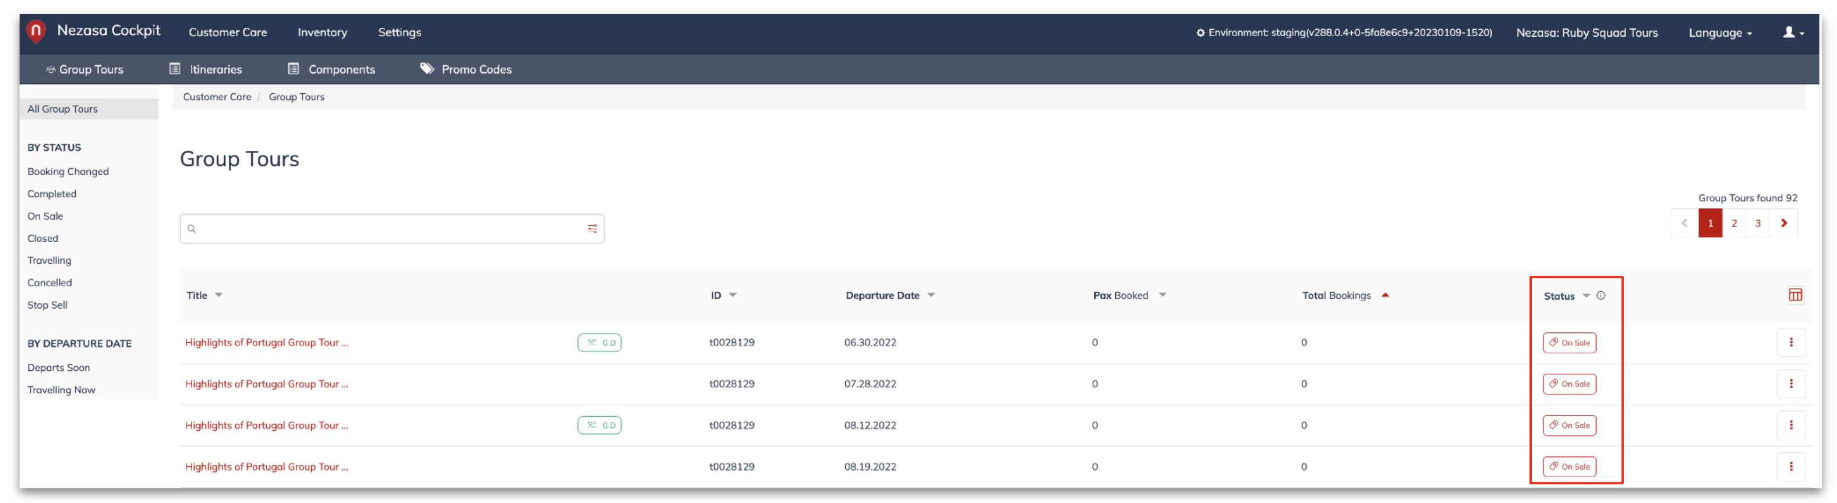This screenshot has height=503, width=1837.
Task: Filter by Cancelled status
Action: [49, 283]
